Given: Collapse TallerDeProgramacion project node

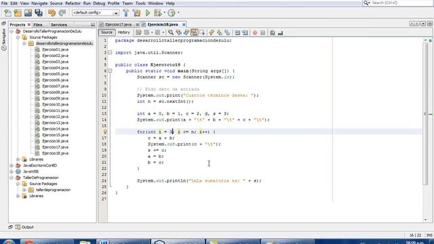Looking at the screenshot, I should (12, 178).
